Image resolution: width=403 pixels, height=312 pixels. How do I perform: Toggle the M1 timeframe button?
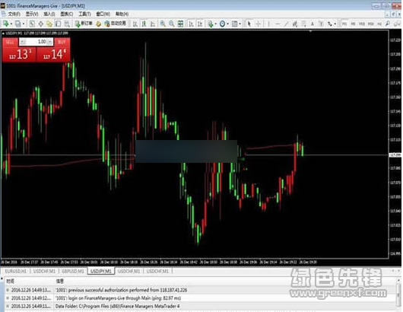(344, 24)
